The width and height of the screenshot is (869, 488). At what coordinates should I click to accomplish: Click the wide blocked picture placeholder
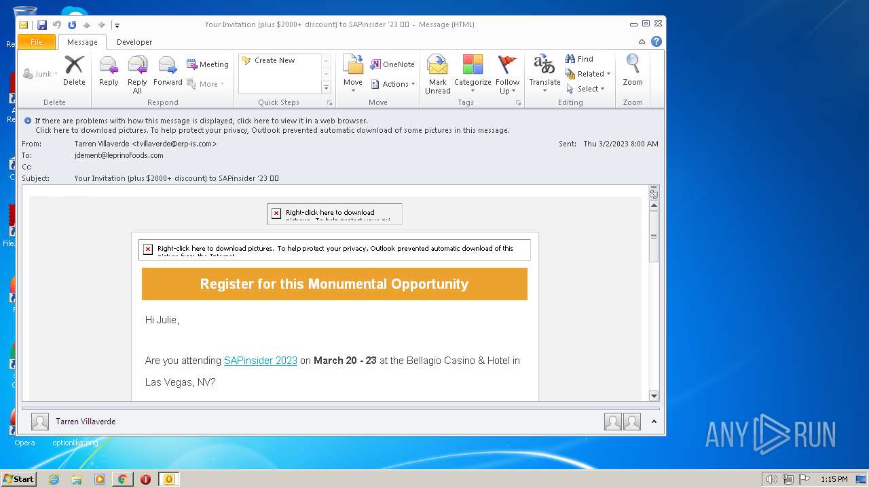pos(335,249)
